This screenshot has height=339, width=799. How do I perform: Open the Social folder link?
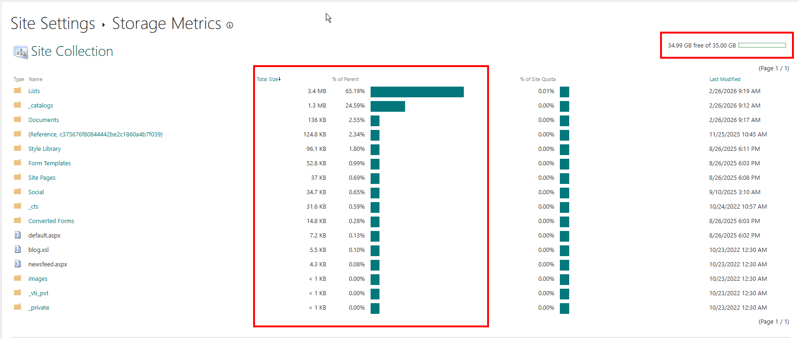(x=36, y=192)
